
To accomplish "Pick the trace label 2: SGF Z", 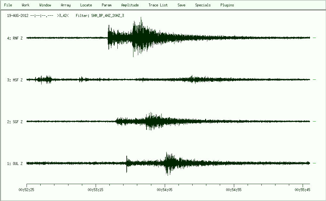I will [15, 122].
